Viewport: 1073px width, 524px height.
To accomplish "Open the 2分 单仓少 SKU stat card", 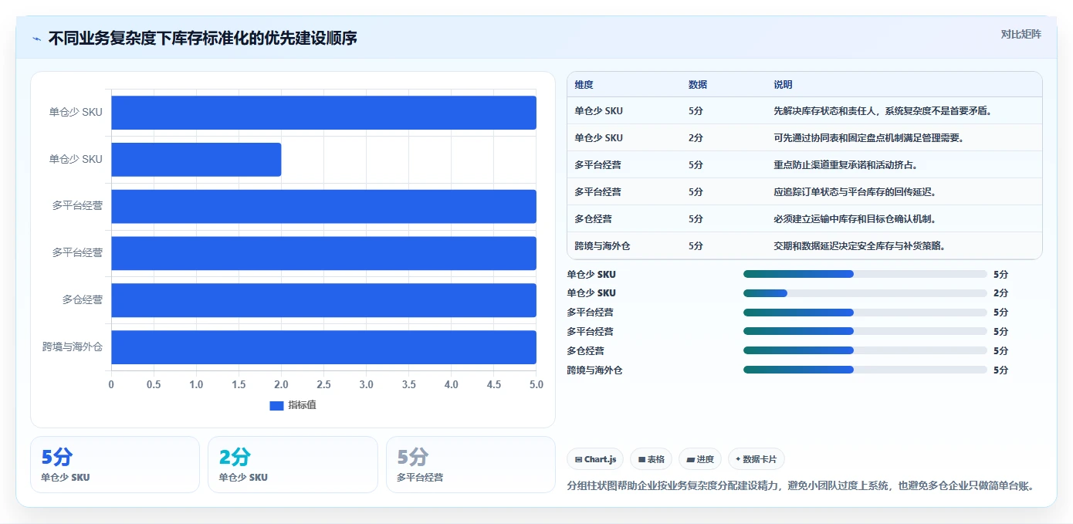I will click(x=293, y=465).
